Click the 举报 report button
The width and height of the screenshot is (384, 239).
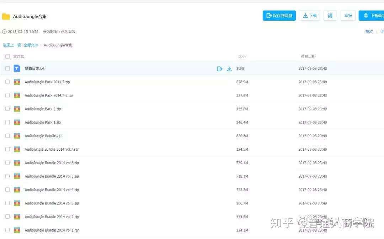tap(348, 16)
